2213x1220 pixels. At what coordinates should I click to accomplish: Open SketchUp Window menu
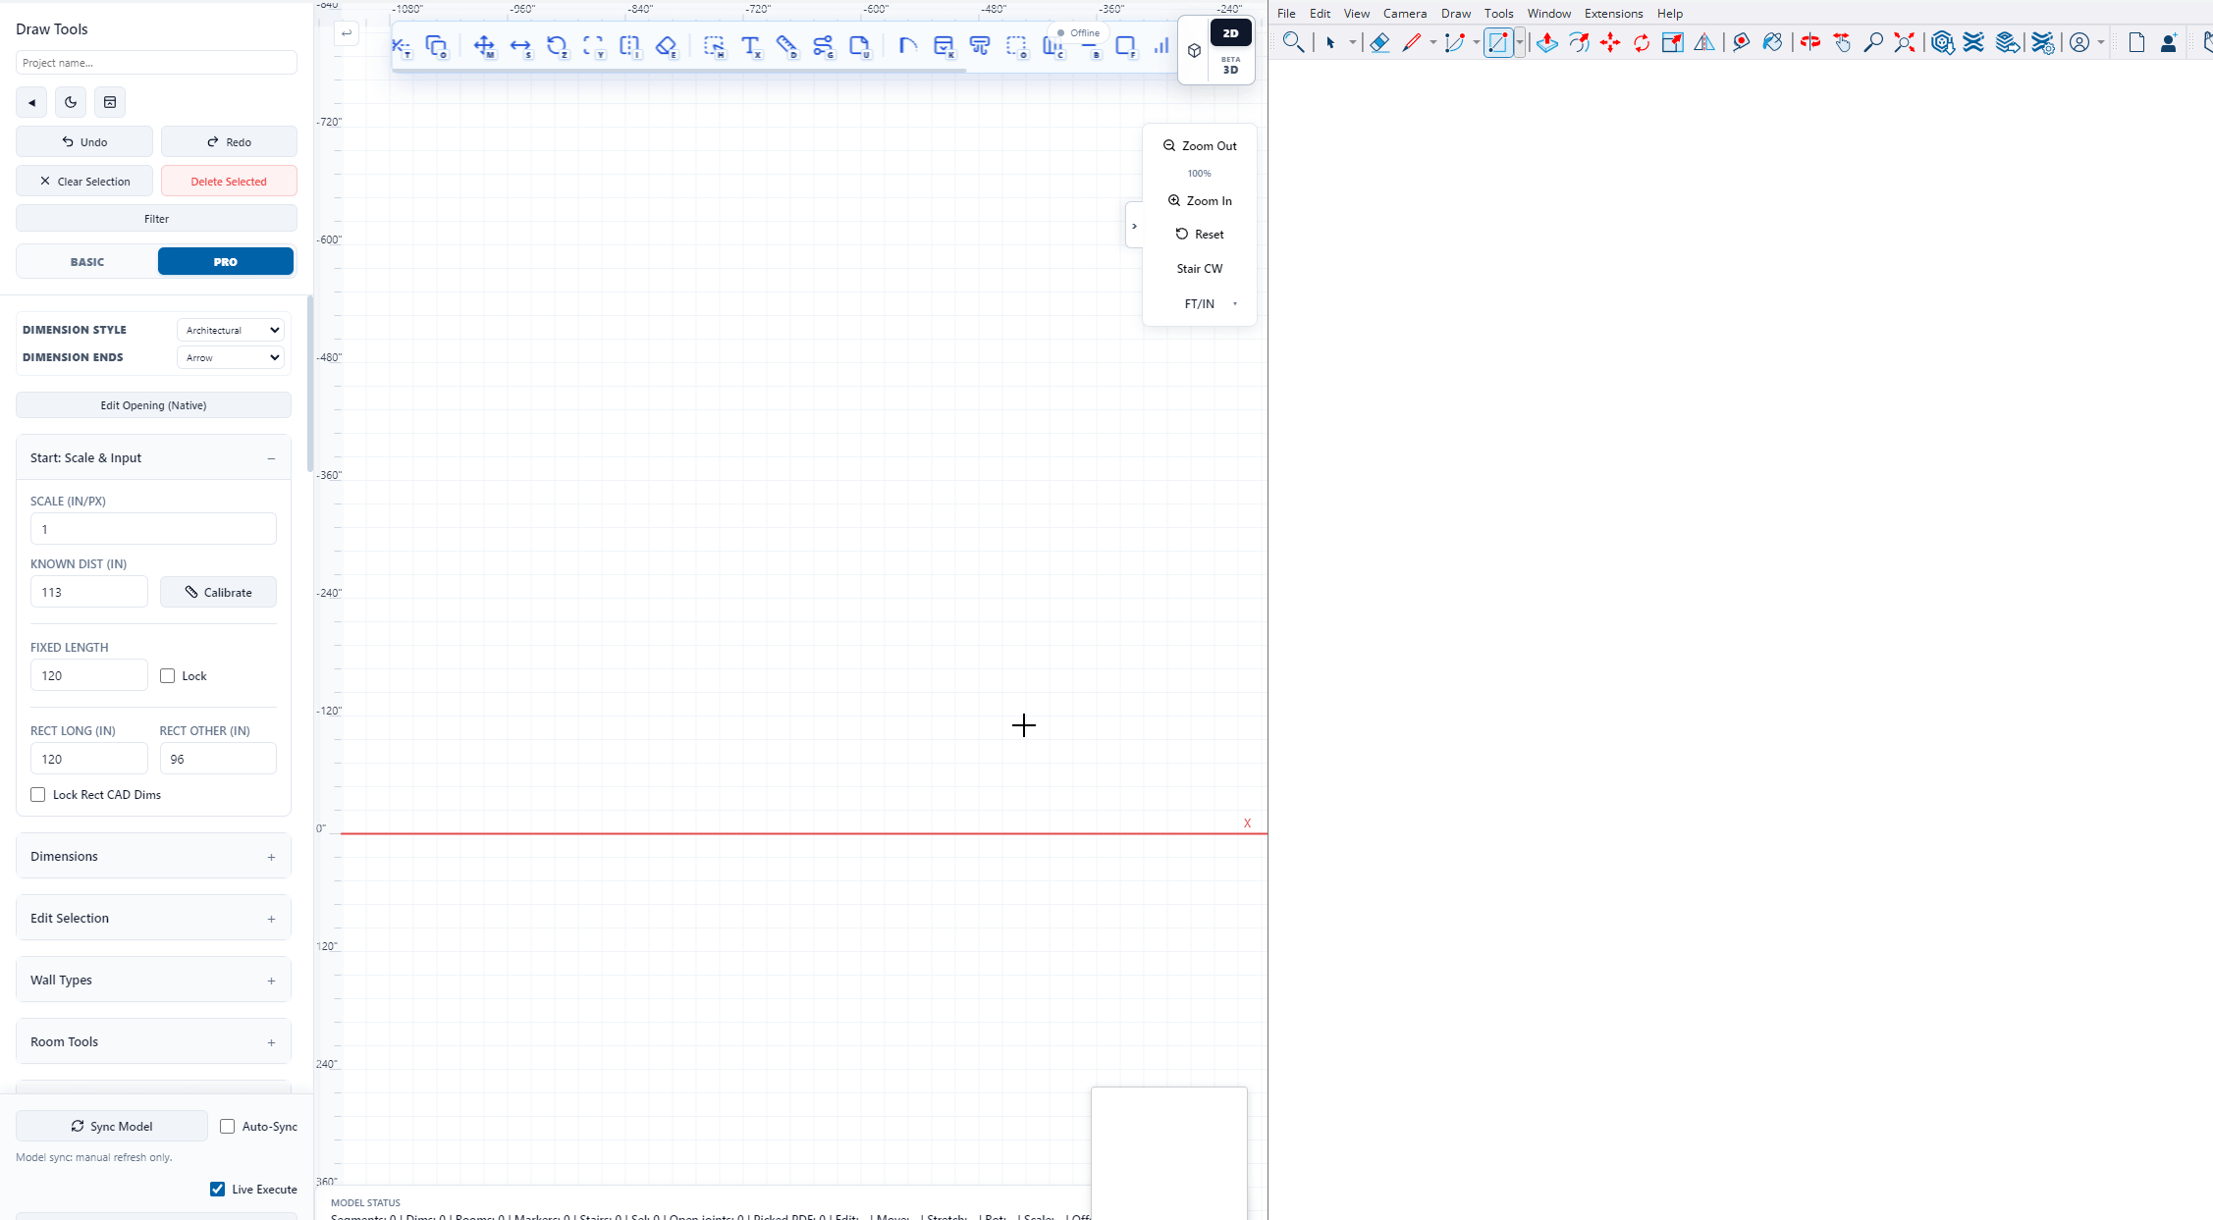(1548, 14)
